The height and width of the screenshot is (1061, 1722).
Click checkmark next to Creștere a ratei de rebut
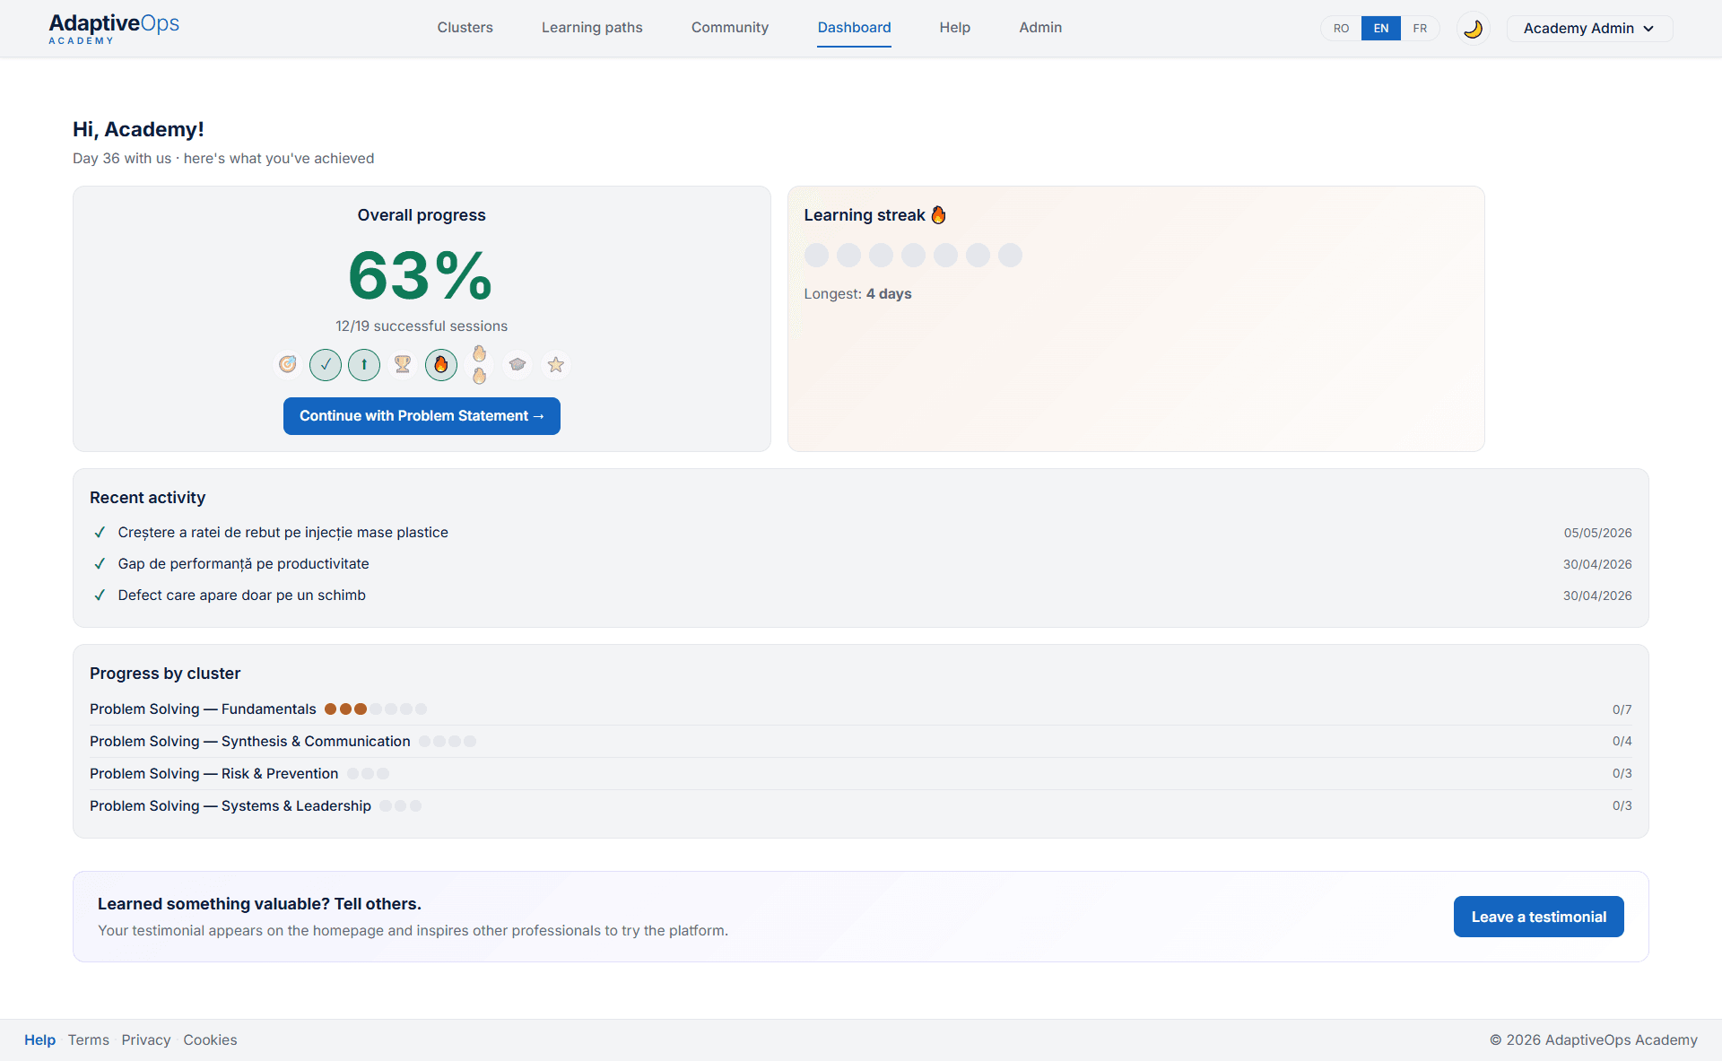point(100,533)
